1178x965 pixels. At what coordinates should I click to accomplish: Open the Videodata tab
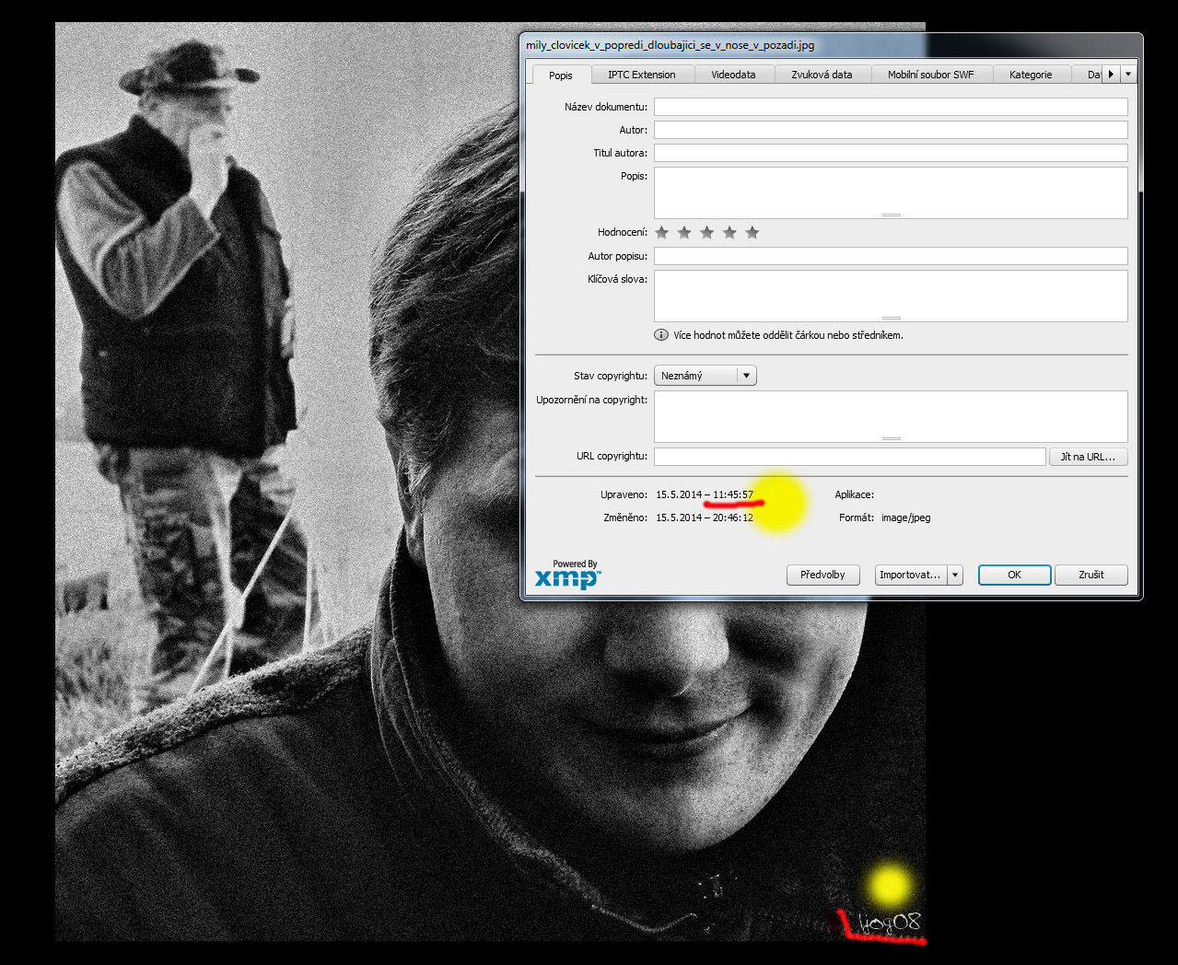(733, 76)
